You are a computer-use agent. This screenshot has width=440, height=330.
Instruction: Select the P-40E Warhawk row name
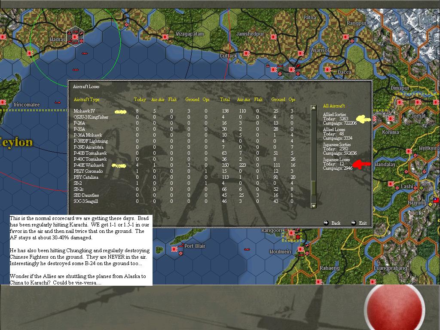click(89, 165)
